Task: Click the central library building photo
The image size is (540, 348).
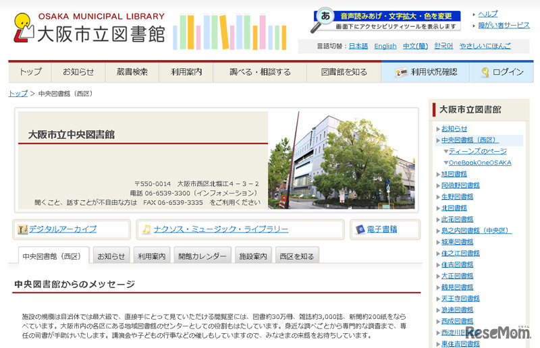Action: pyautogui.click(x=342, y=160)
